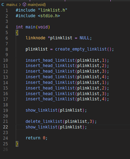Click insert_head_linklist on line 14
130x159 pixels.
[50, 82]
